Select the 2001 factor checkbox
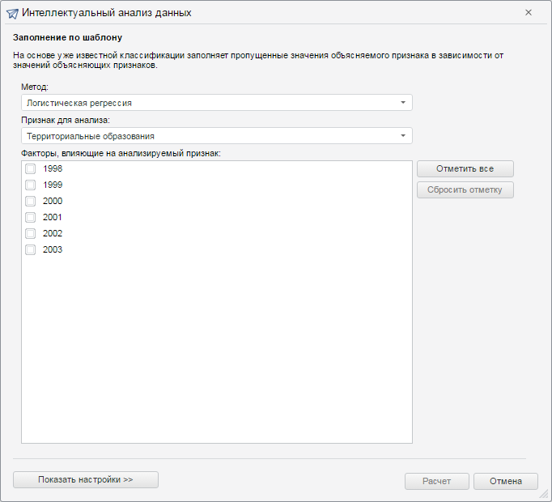Viewport: 552px width, 502px height. click(30, 217)
